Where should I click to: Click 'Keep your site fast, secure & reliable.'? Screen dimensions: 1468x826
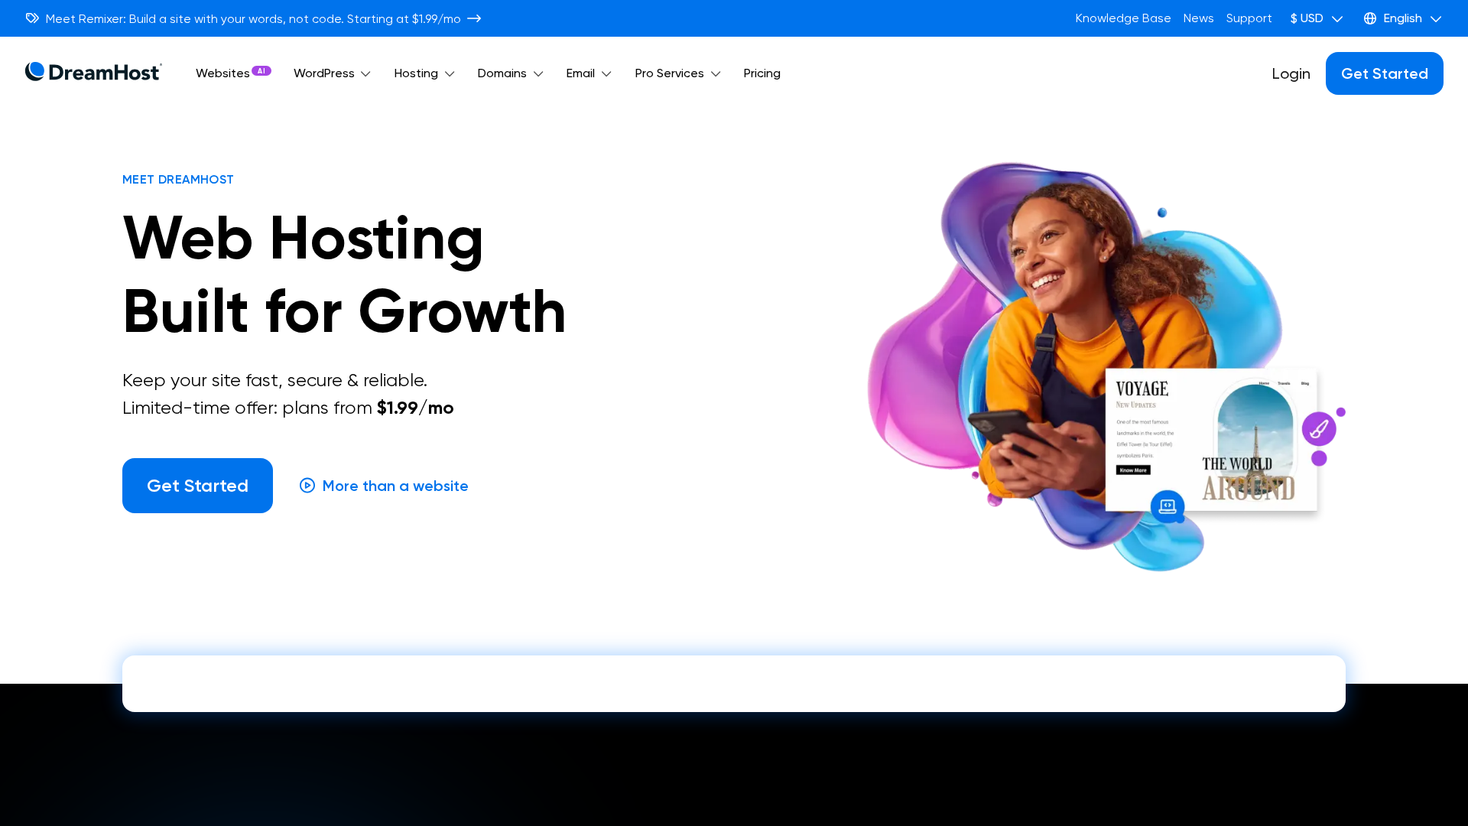(x=274, y=380)
